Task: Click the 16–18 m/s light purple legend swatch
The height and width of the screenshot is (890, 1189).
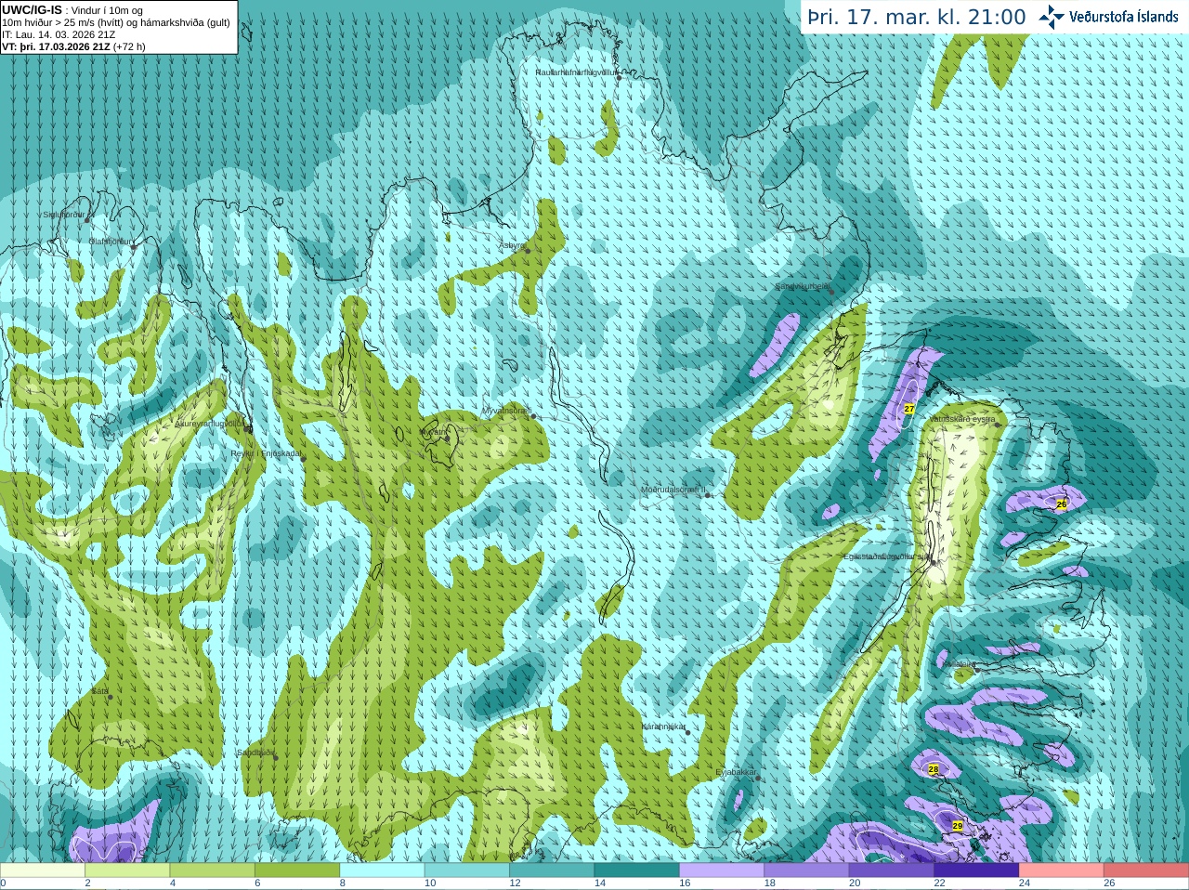Action: 722,870
